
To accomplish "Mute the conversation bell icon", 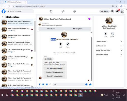I will [x=105, y=34].
